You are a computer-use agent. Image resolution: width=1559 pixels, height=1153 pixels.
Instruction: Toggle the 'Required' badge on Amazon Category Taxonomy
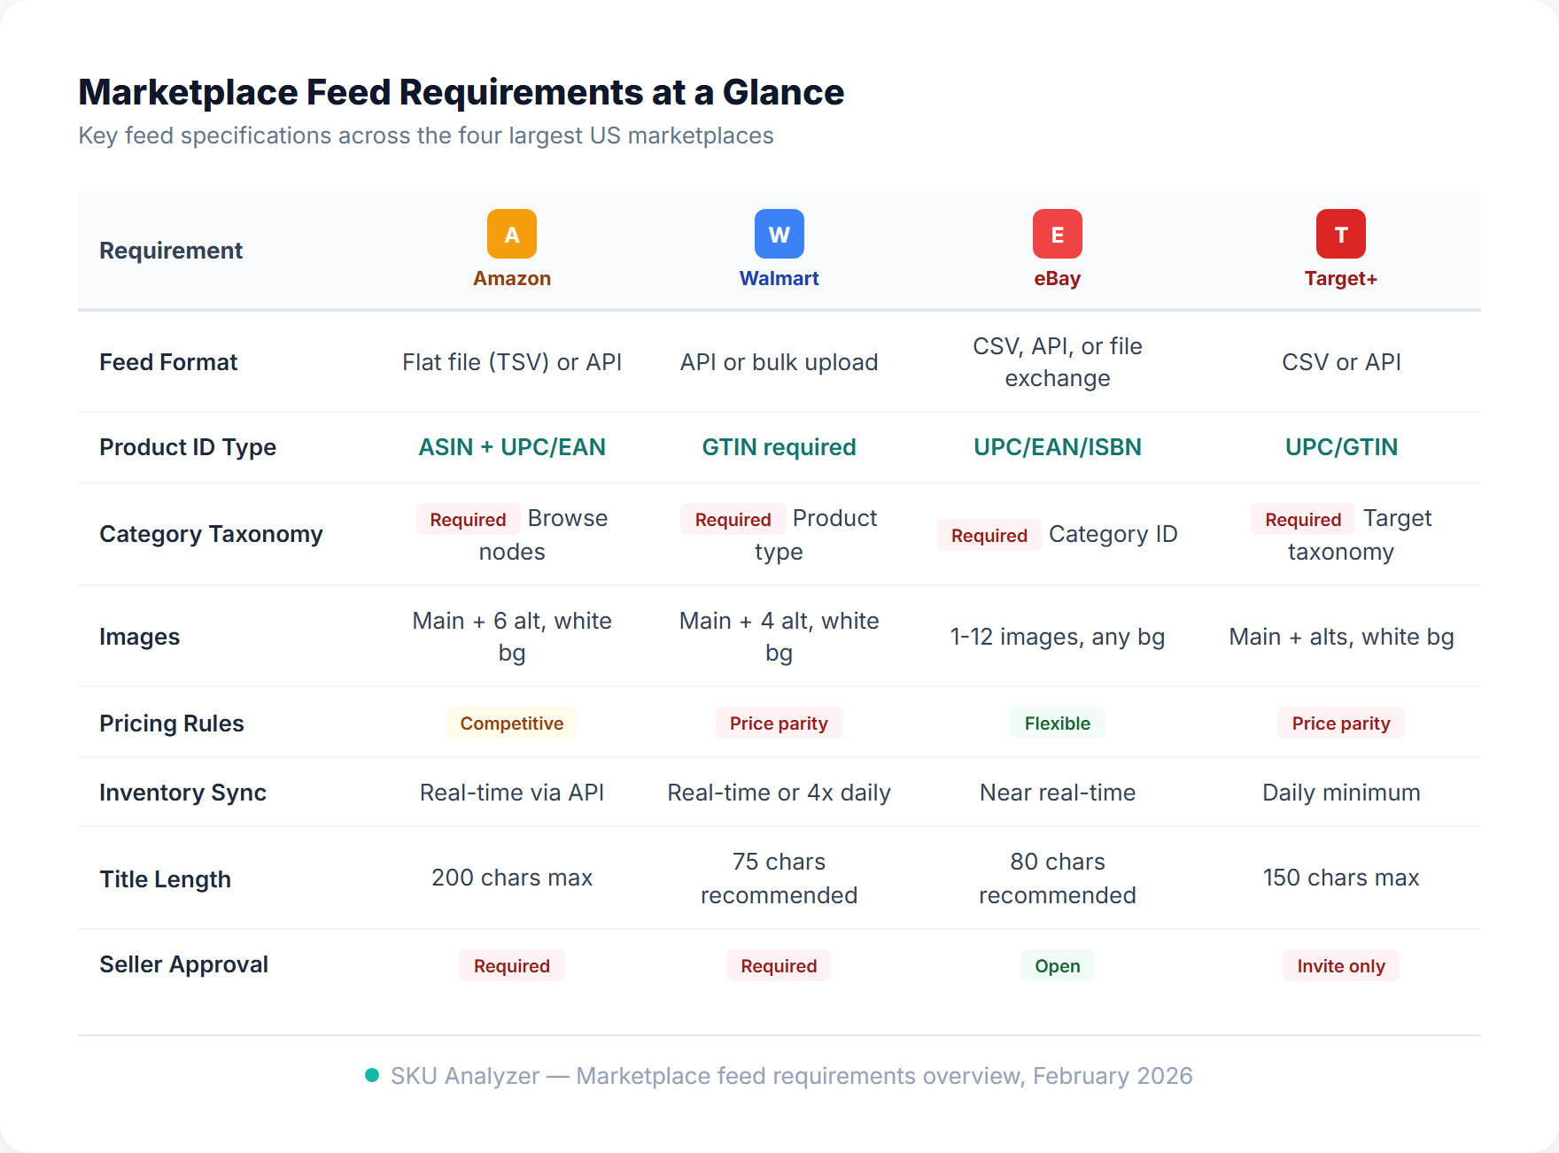[468, 519]
